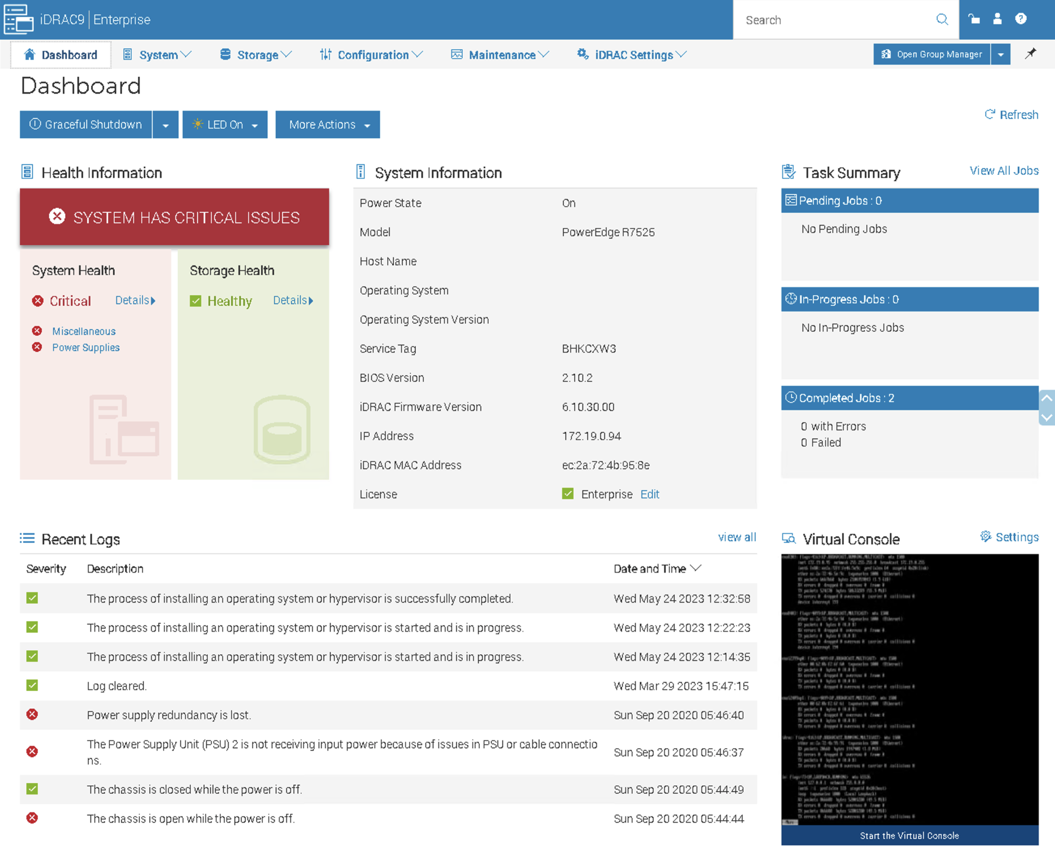Click the Open Group Manager button
Viewport: 1055px width, 849px height.
click(x=932, y=54)
